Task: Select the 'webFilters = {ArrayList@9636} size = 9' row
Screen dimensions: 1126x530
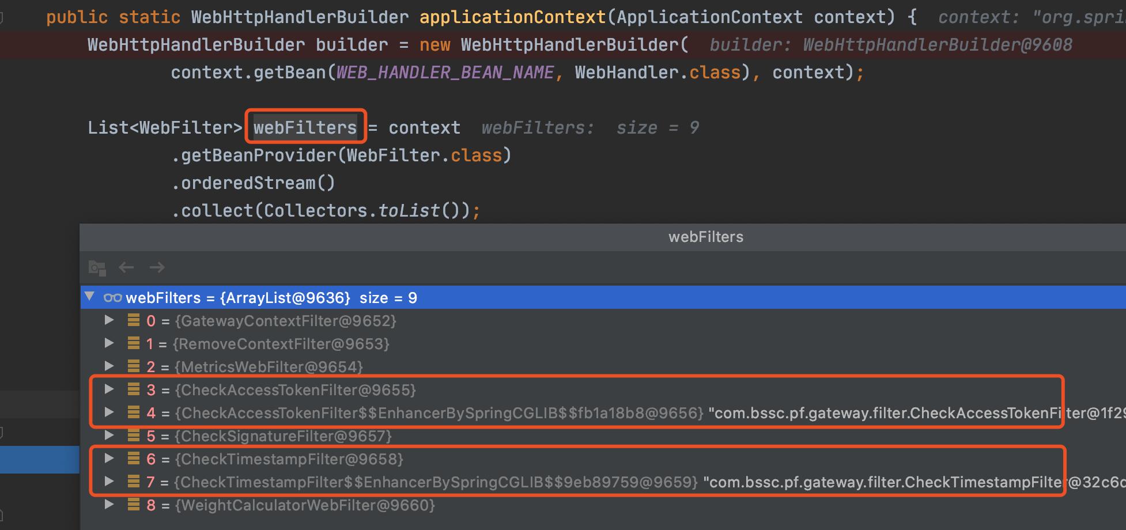Action: click(603, 297)
